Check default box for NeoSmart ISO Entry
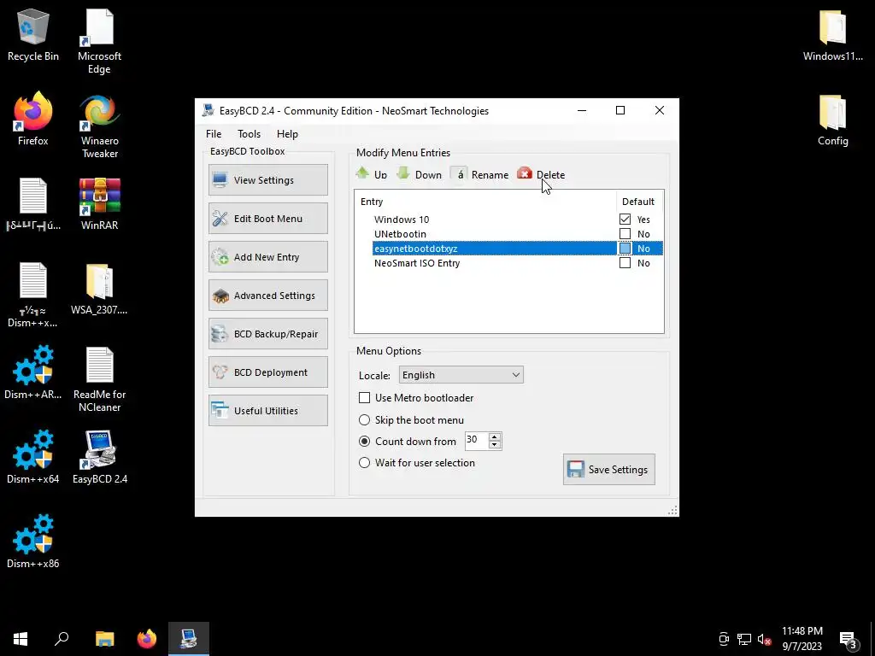The width and height of the screenshot is (875, 656). [625, 263]
